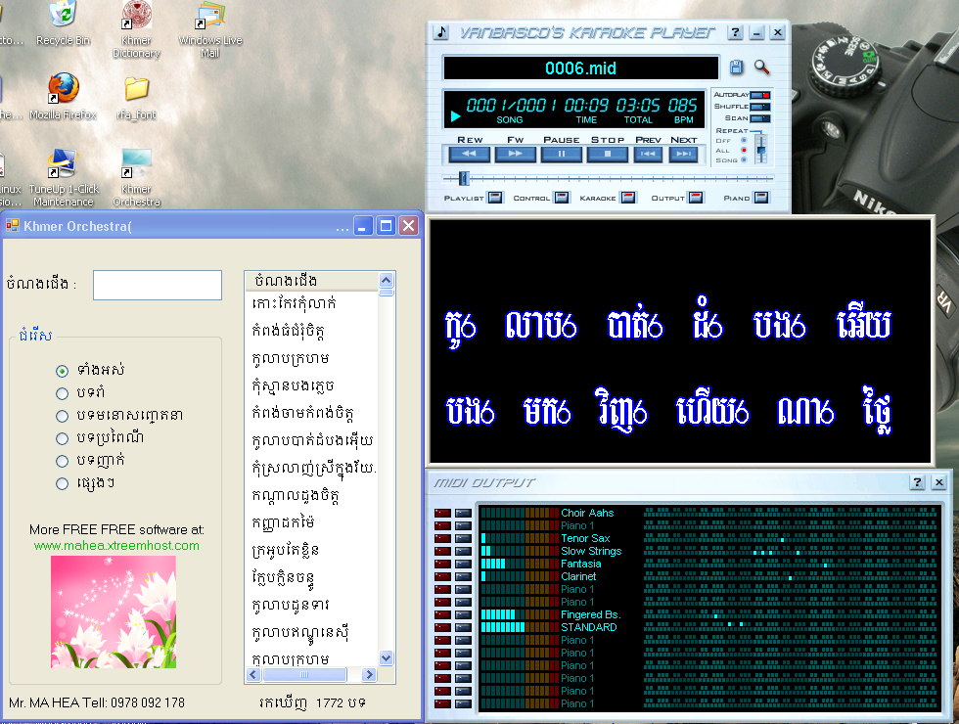Image resolution: width=959 pixels, height=724 pixels.
Task: Toggle the Playlist window button
Action: coord(495,198)
